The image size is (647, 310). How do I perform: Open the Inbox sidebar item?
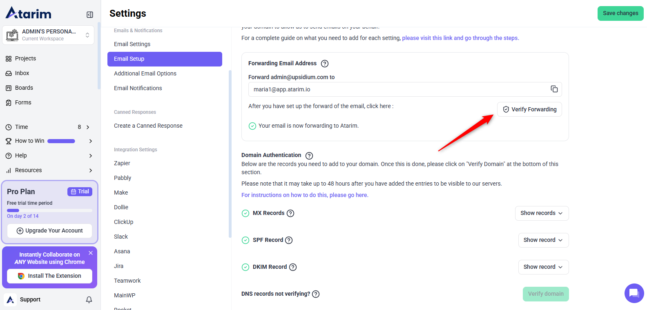pos(22,73)
